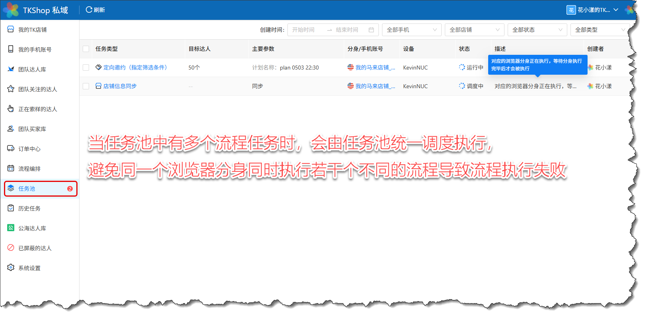Open 公海达人库 menu item
The height and width of the screenshot is (317, 646).
40,228
